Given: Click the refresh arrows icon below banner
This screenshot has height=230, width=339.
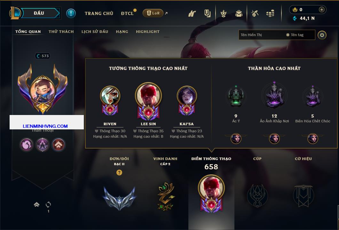Looking at the screenshot, I should click(x=48, y=204).
